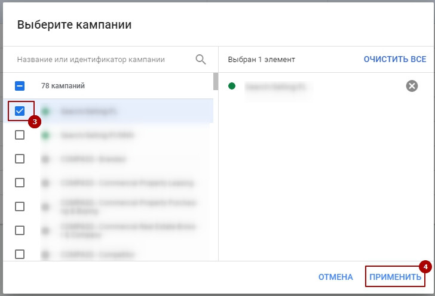This screenshot has height=296, width=435.
Task: Tick the seventh campaign's checkbox
Action: 20,254
